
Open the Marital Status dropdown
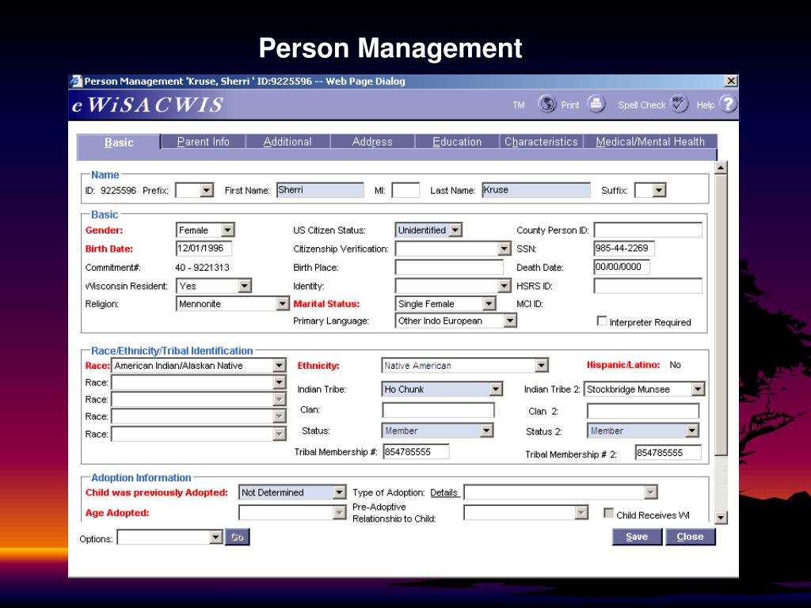(x=489, y=303)
